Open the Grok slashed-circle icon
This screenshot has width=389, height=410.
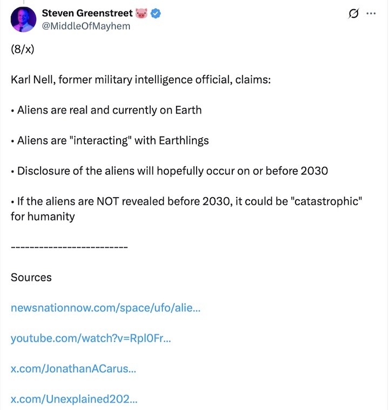353,14
